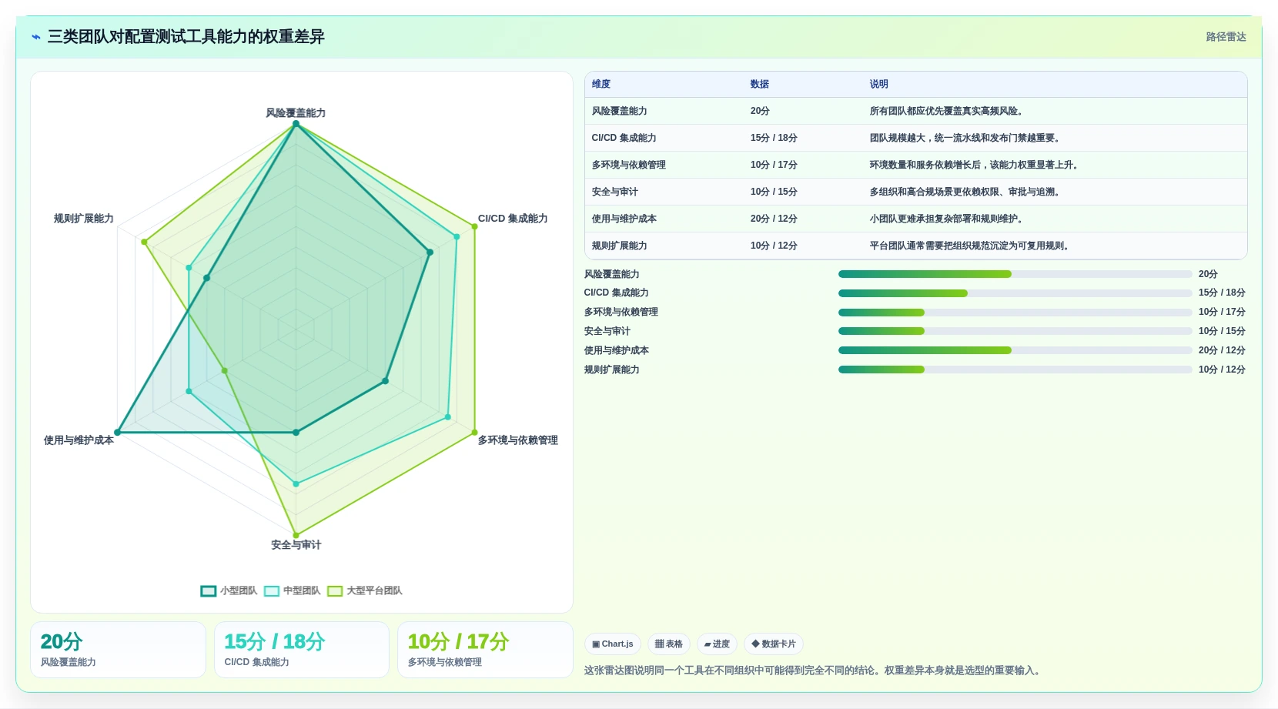
Task: Toggle the 小型团队 legend swatch
Action: coord(208,591)
